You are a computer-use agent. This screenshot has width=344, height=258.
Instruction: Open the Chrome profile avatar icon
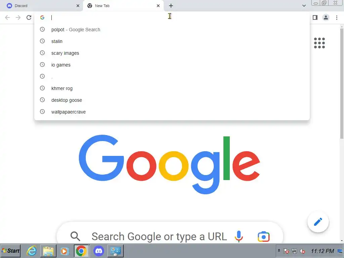point(326,17)
